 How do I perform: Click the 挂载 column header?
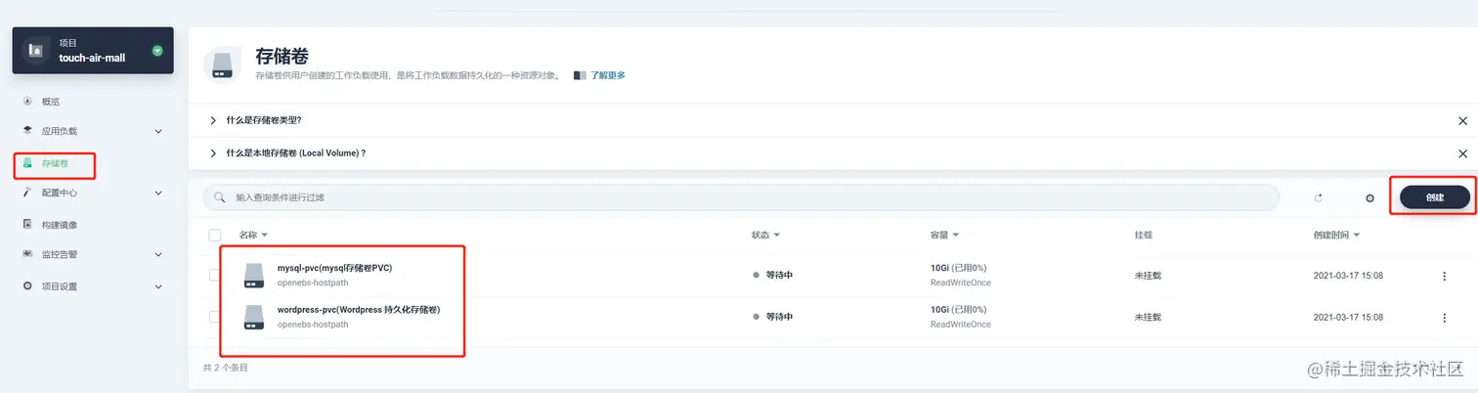pos(1143,236)
